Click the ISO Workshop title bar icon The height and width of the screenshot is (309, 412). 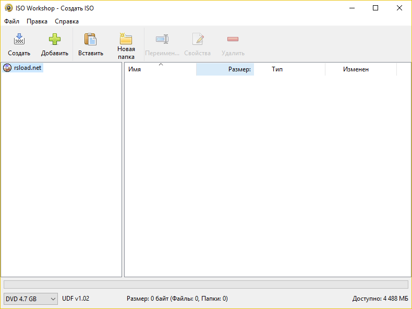(x=9, y=8)
